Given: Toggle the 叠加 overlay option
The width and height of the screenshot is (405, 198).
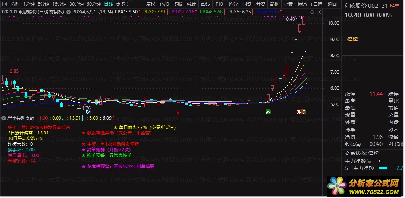Looking at the screenshot, I should point(164,4).
